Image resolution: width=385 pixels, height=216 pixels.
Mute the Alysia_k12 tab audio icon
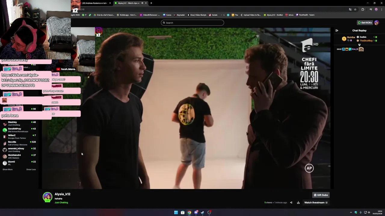pos(142,3)
